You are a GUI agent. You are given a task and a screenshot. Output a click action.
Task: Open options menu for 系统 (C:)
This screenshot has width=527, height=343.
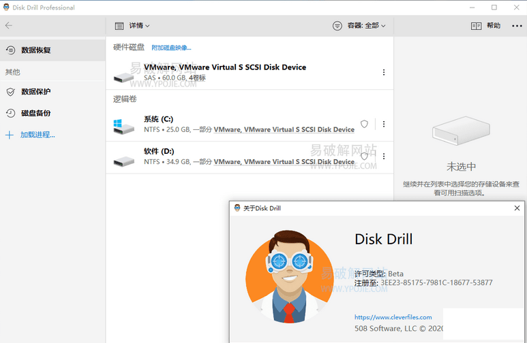(384, 124)
